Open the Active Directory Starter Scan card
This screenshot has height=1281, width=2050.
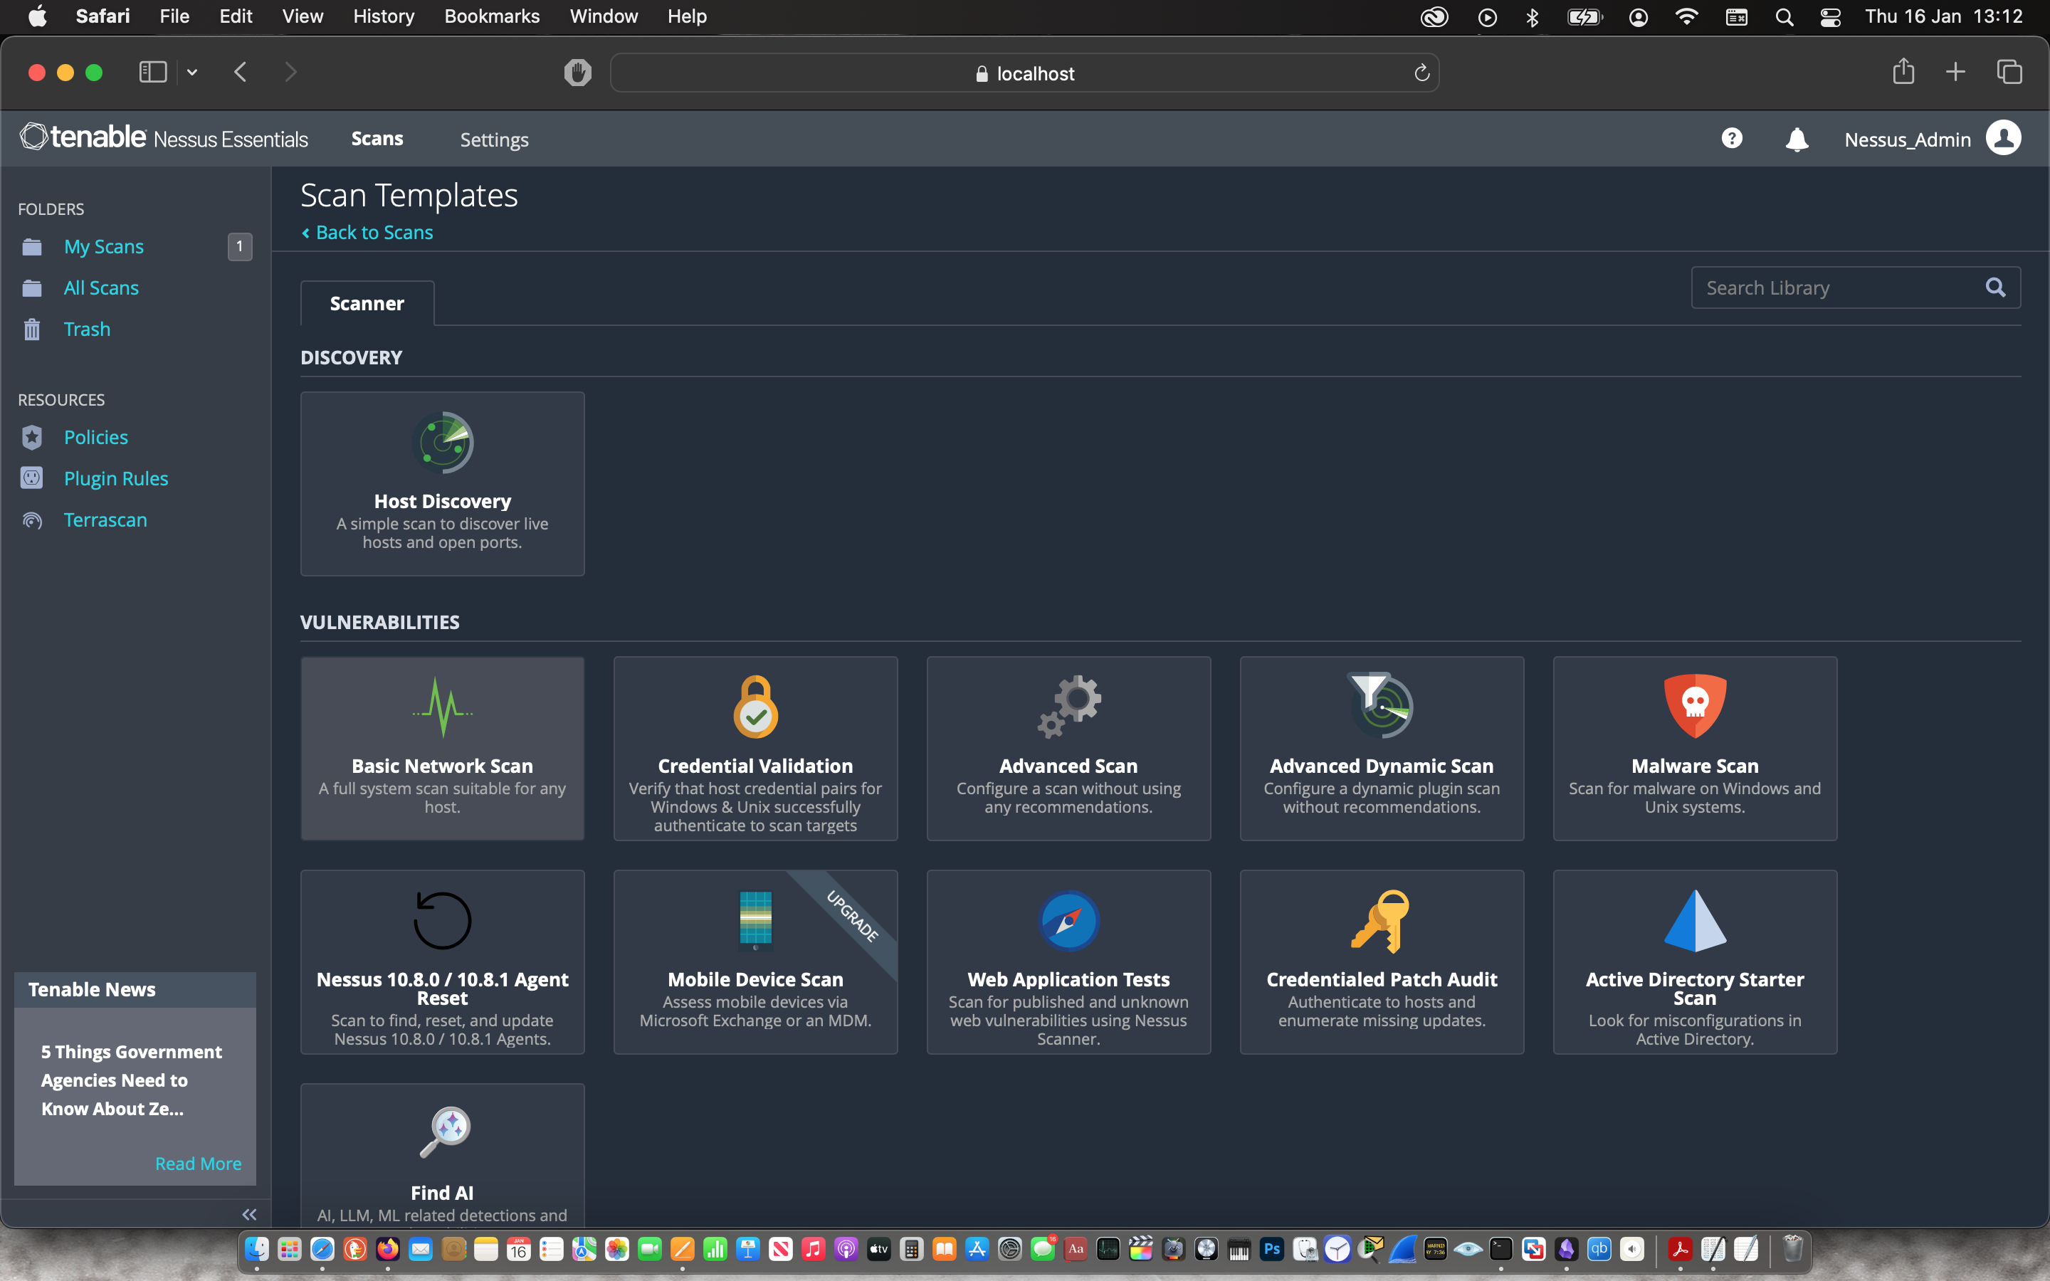(1694, 961)
